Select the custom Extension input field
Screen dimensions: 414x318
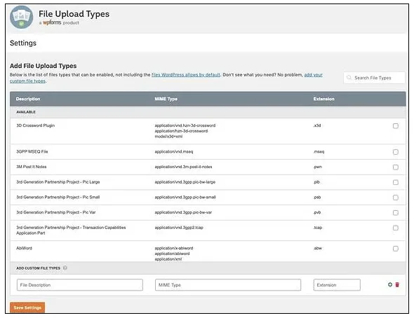click(x=337, y=285)
